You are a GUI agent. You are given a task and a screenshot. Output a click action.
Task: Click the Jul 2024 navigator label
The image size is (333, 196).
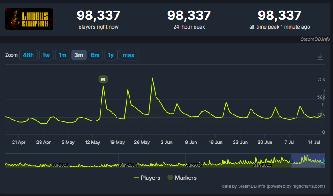click(195, 165)
